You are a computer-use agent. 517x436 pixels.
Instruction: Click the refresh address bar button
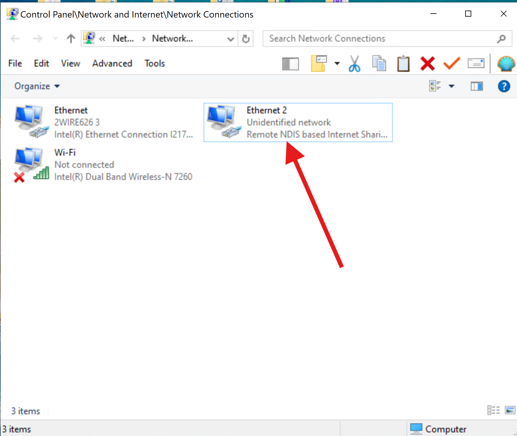(246, 39)
